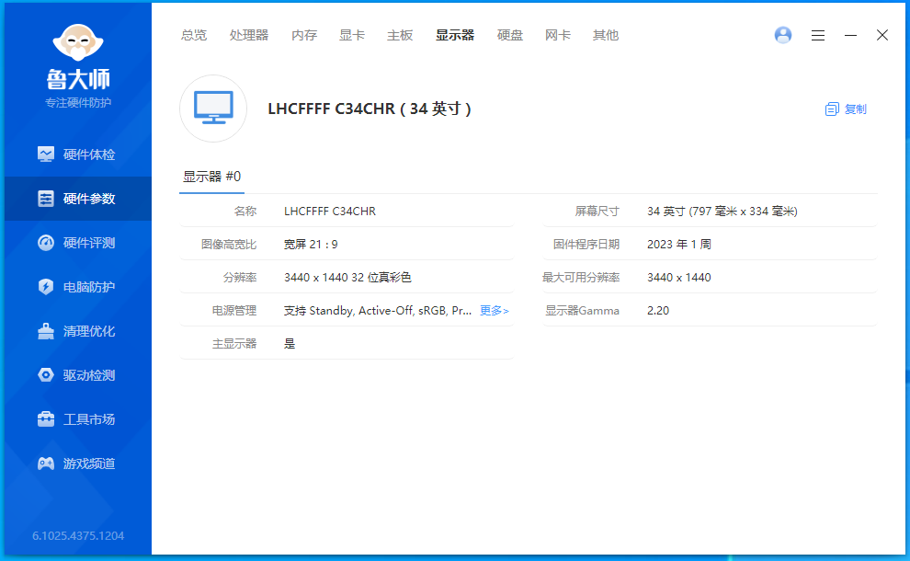910x561 pixels.
Task: Open the 其他 tab
Action: coord(606,35)
